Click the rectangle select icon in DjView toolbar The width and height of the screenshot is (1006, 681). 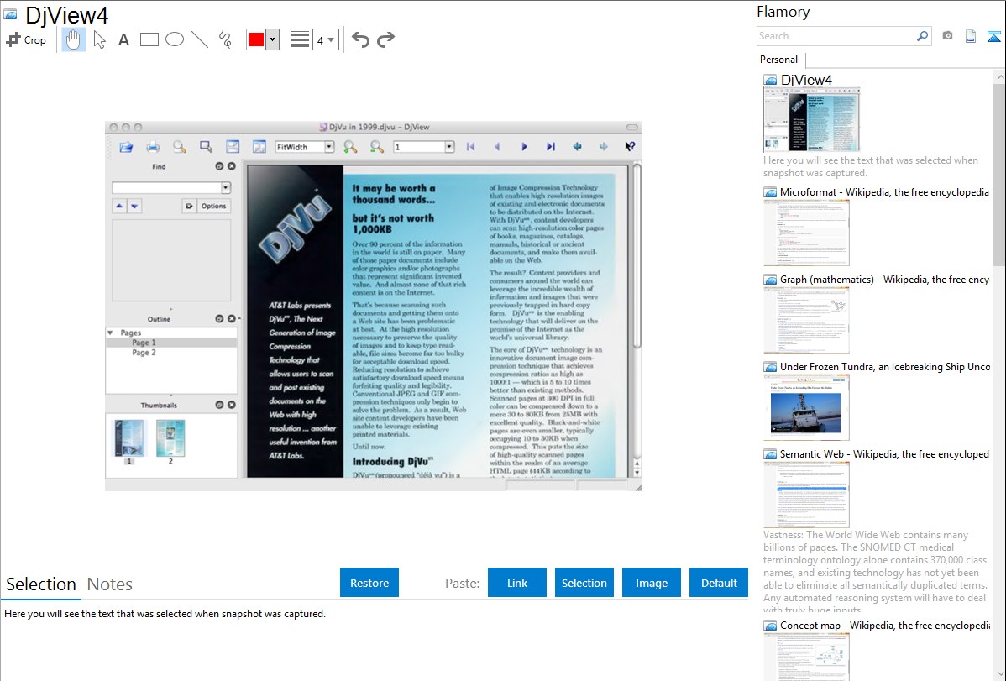pyautogui.click(x=206, y=147)
